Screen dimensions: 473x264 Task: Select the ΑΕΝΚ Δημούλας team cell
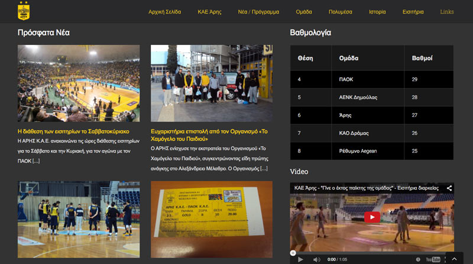click(x=368, y=97)
